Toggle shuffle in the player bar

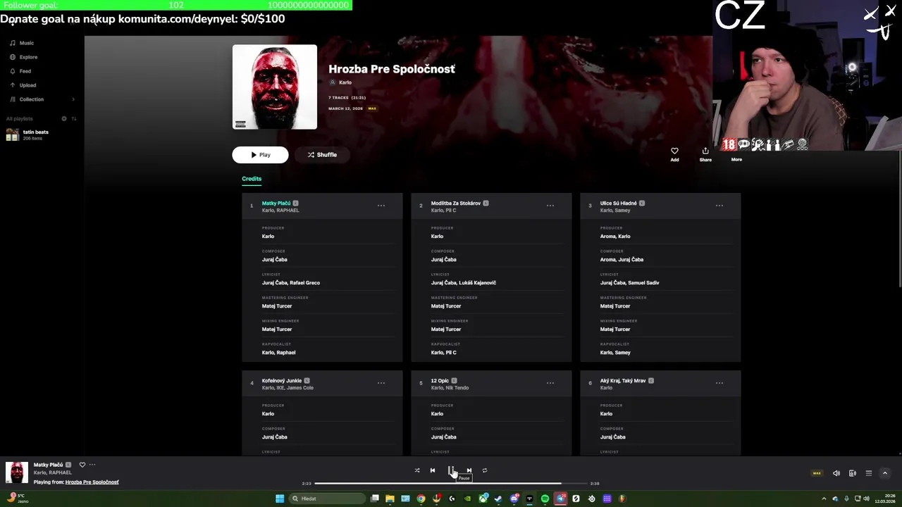417,470
